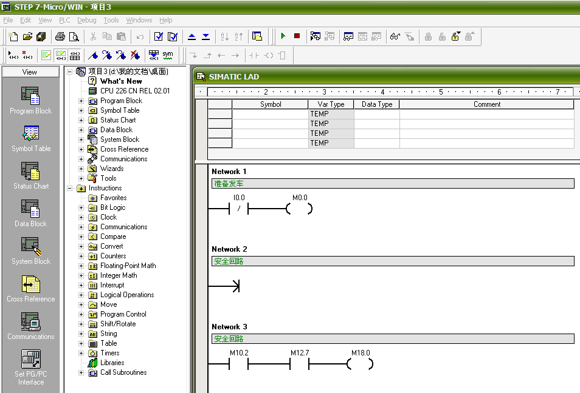Click the Compile checkmark icon in toolbar
Screen dimensions: 580x393
point(159,36)
